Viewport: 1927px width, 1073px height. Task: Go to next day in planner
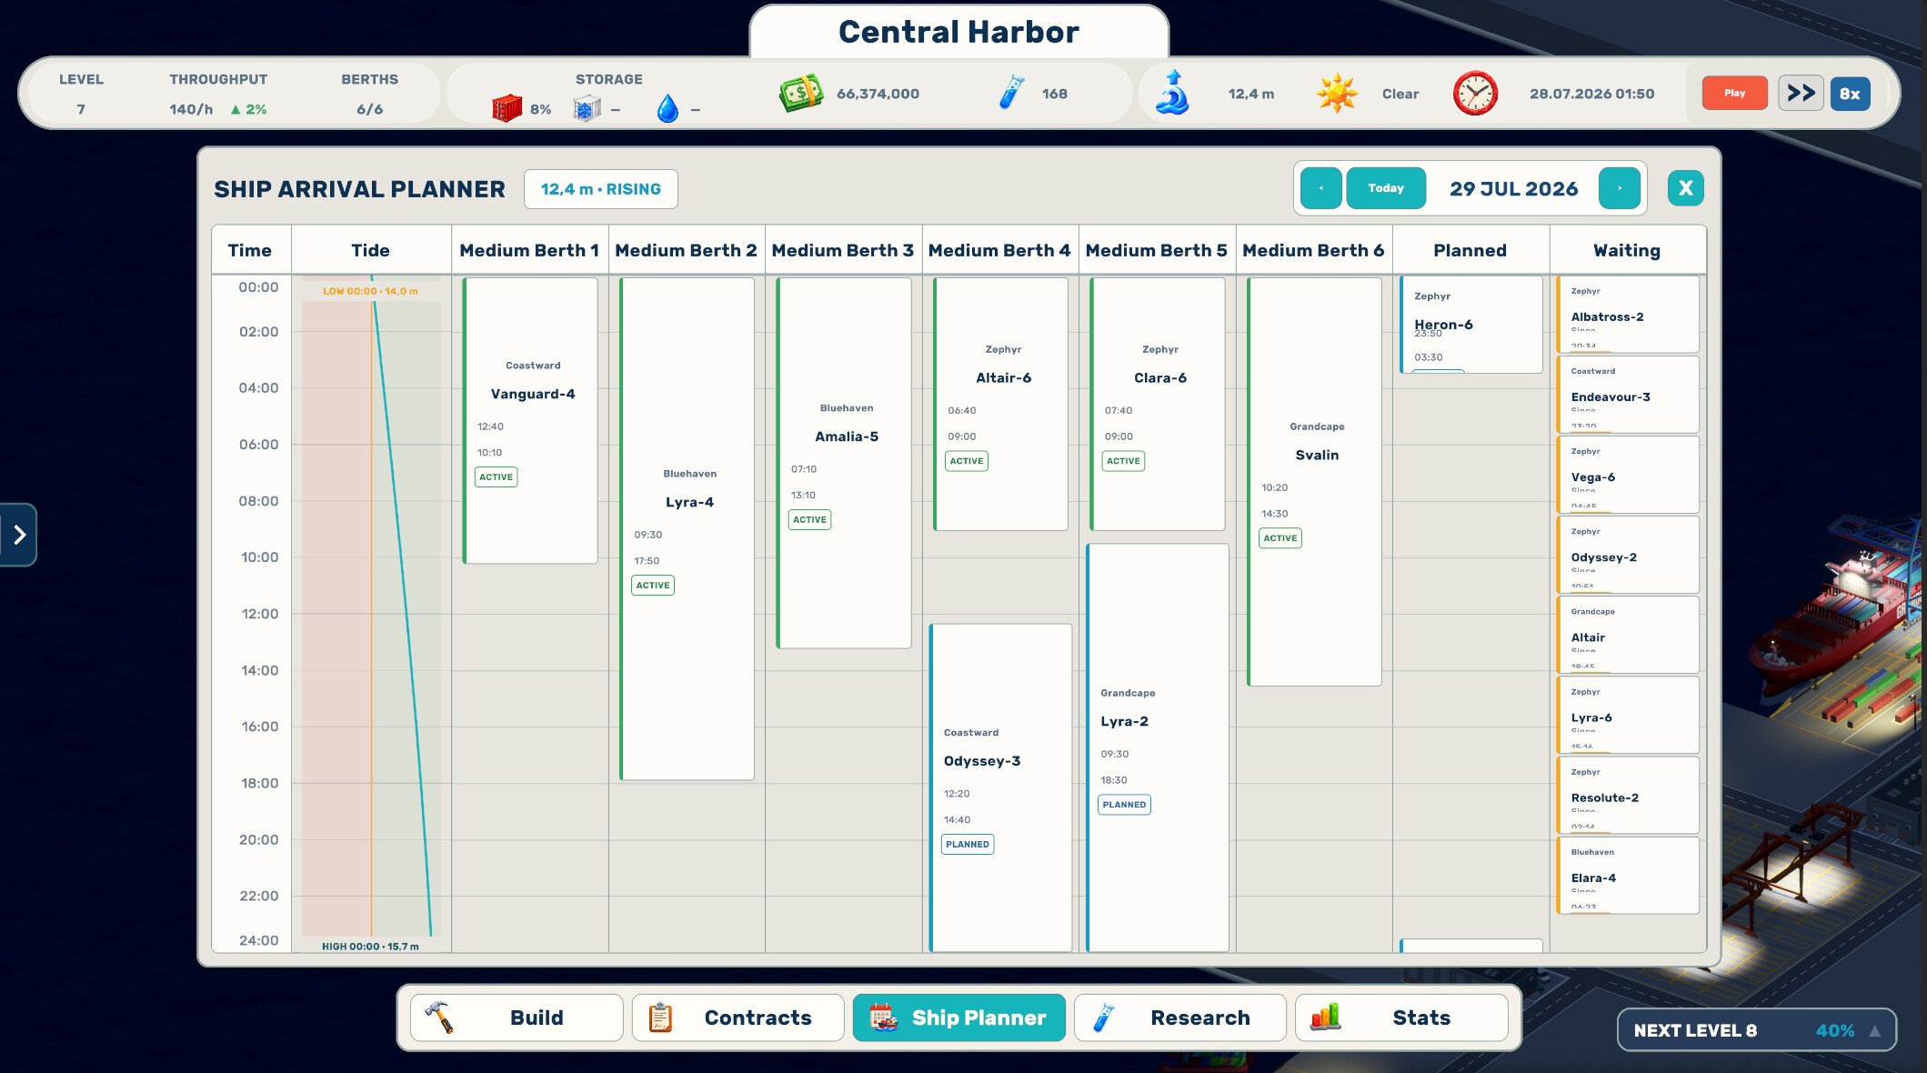1620,188
